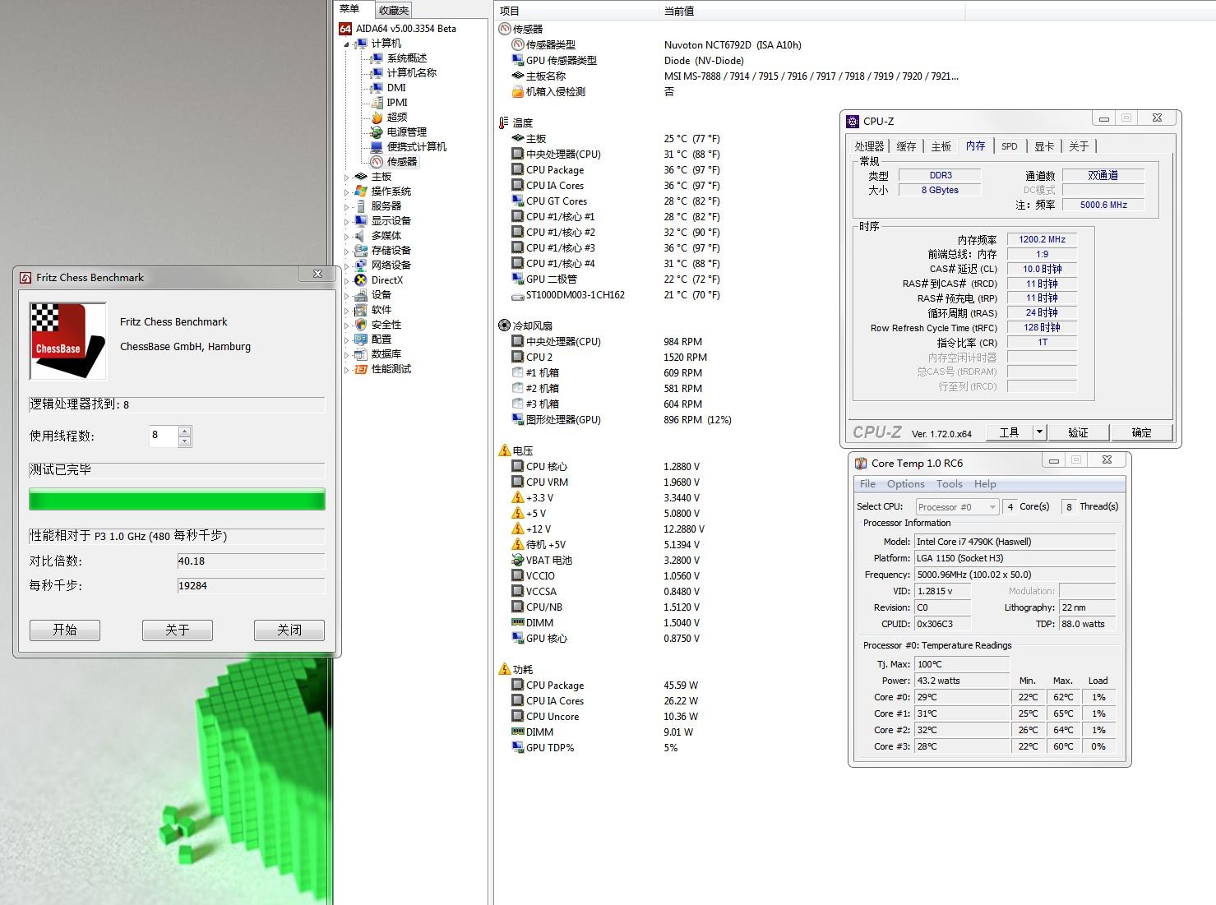Viewport: 1216px width, 905px height.
Task: Open CPU-Z 工具 dropdown arrow
Action: click(1039, 432)
